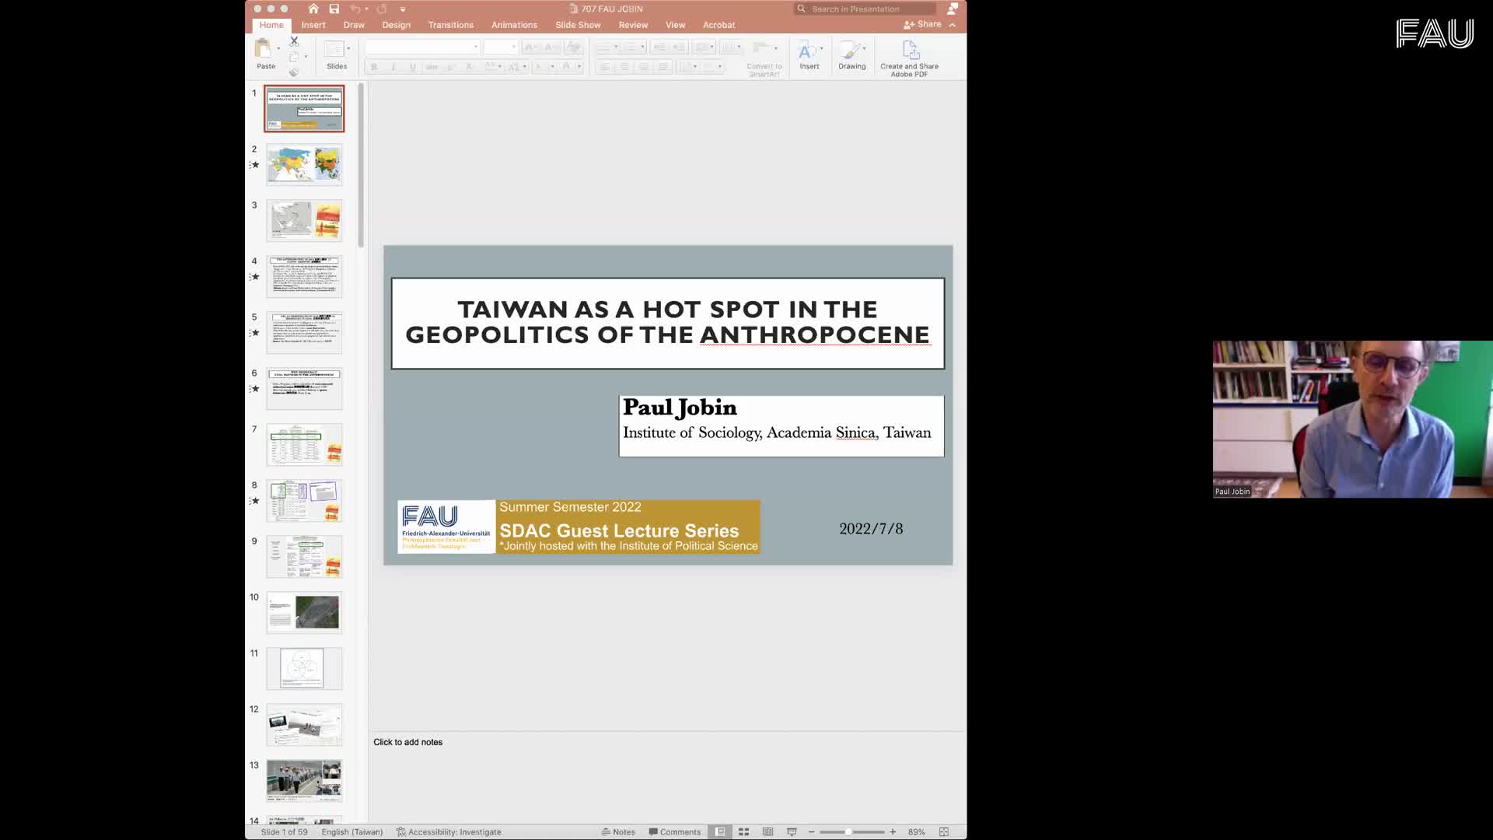
Task: Switch to the Design tab
Action: [396, 25]
